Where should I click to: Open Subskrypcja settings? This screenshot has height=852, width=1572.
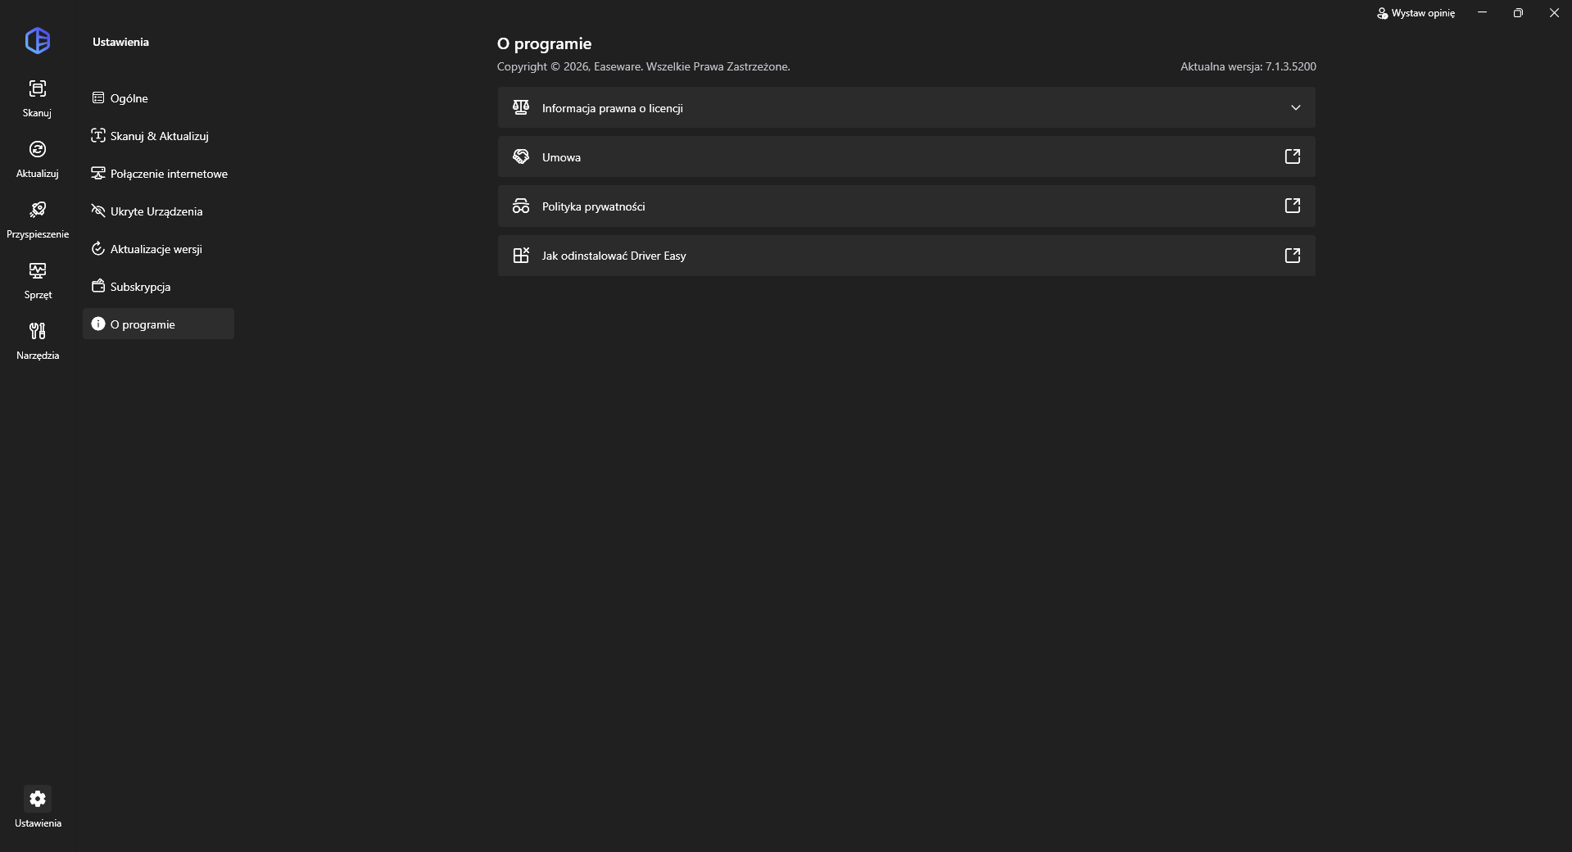pos(158,287)
